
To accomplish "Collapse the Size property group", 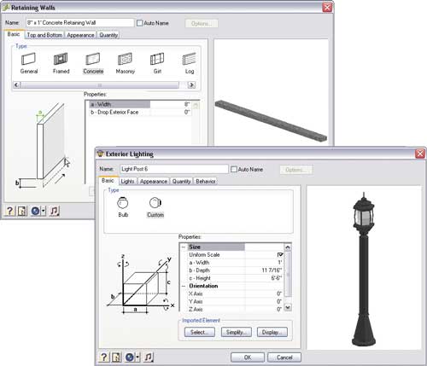I will (184, 247).
